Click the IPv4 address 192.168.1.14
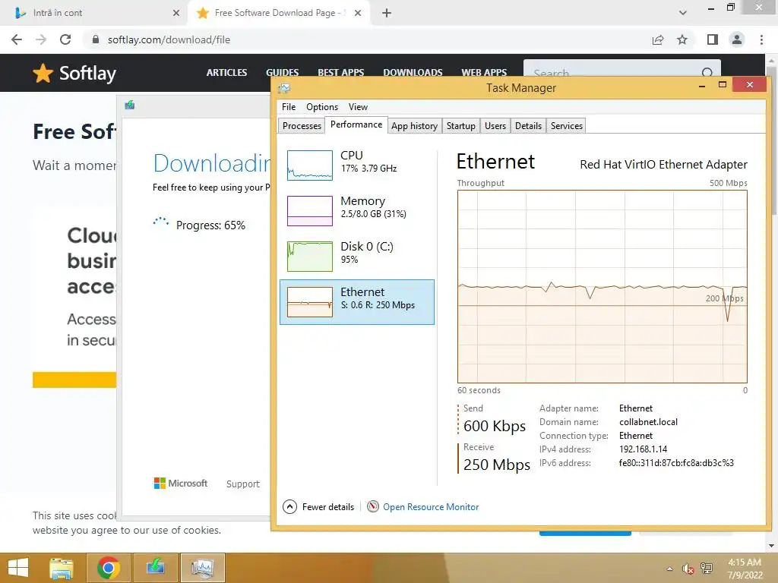This screenshot has width=778, height=583. tap(643, 449)
